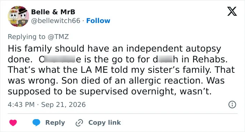The width and height of the screenshot is (245, 132).
Task: Click the Reply text label
Action: [x=55, y=123]
